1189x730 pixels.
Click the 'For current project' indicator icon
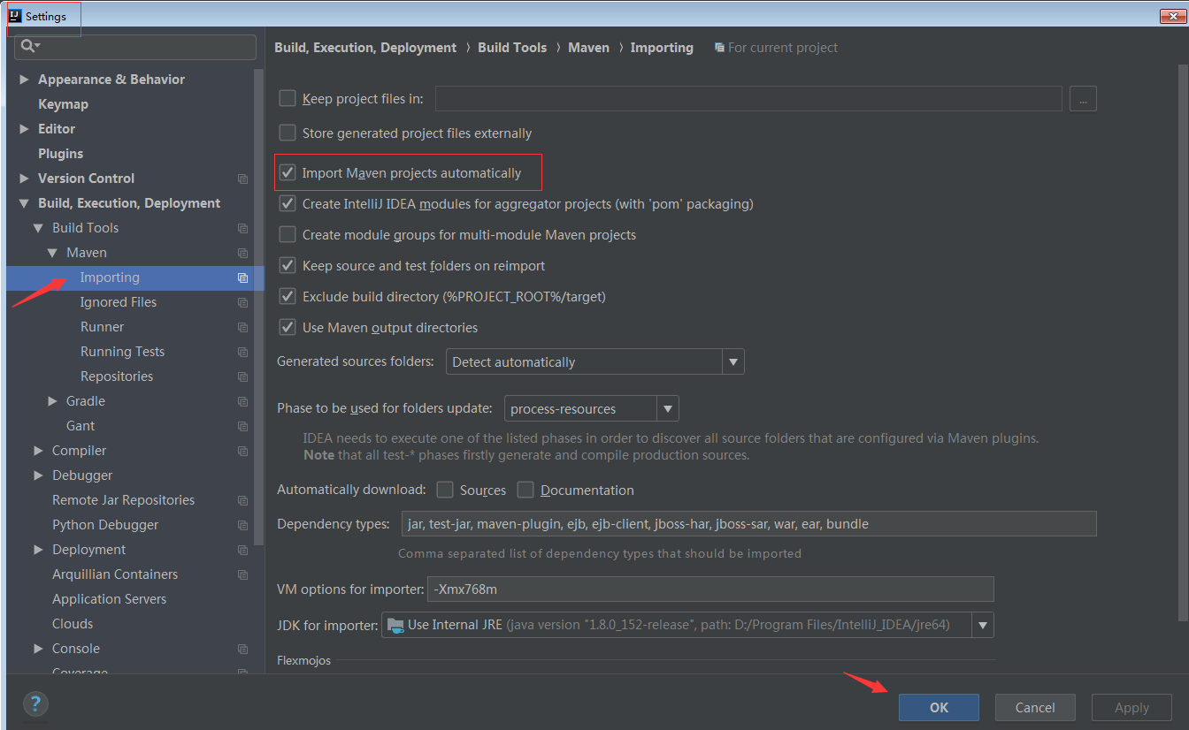click(719, 48)
